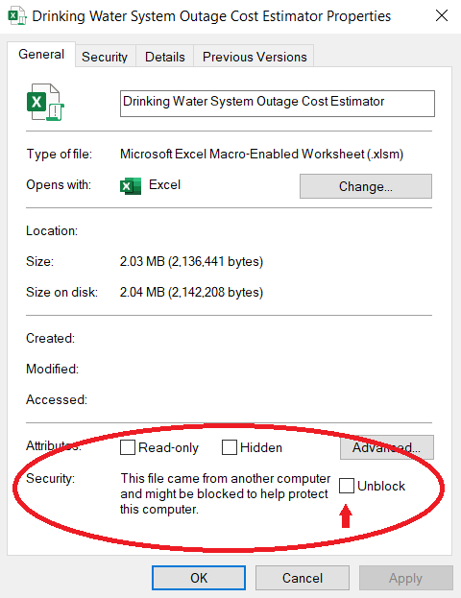Viewport: 461px width, 598px height.
Task: Click the value '2.04 MB (2,142,208 bytes)'
Action: 191,292
